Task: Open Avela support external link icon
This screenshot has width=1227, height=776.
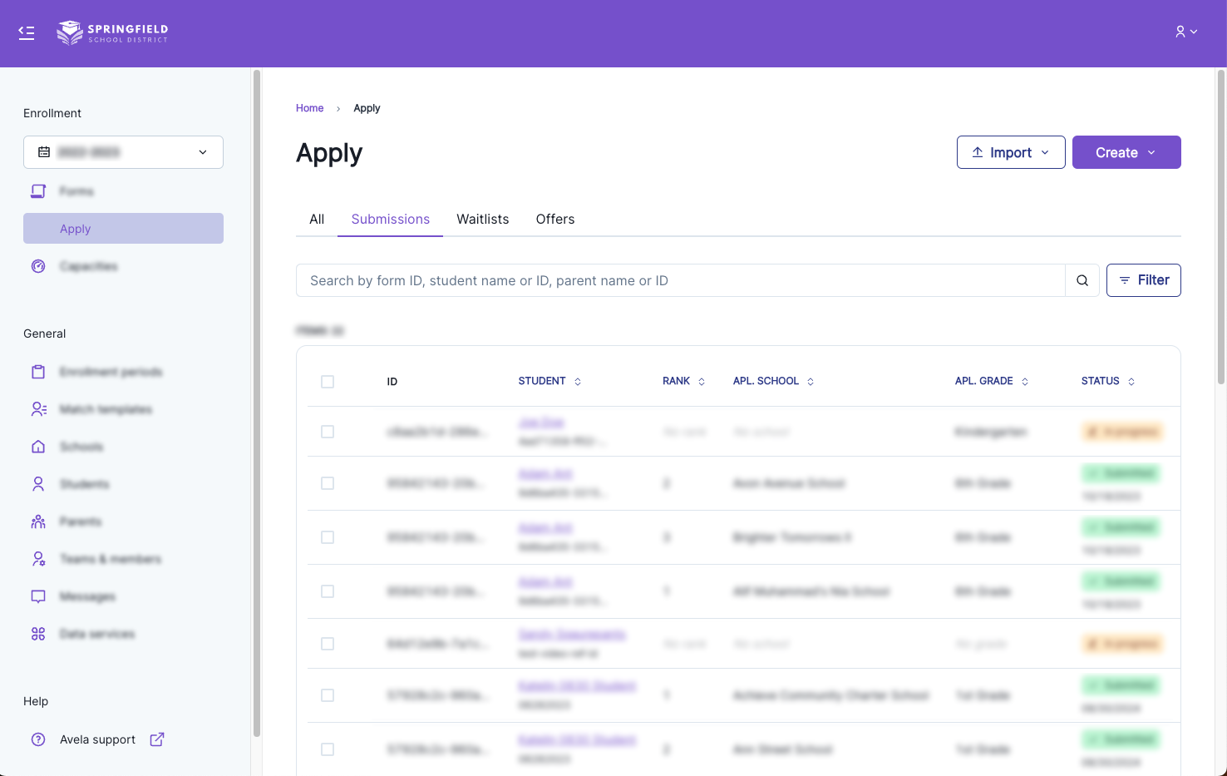Action: tap(157, 739)
